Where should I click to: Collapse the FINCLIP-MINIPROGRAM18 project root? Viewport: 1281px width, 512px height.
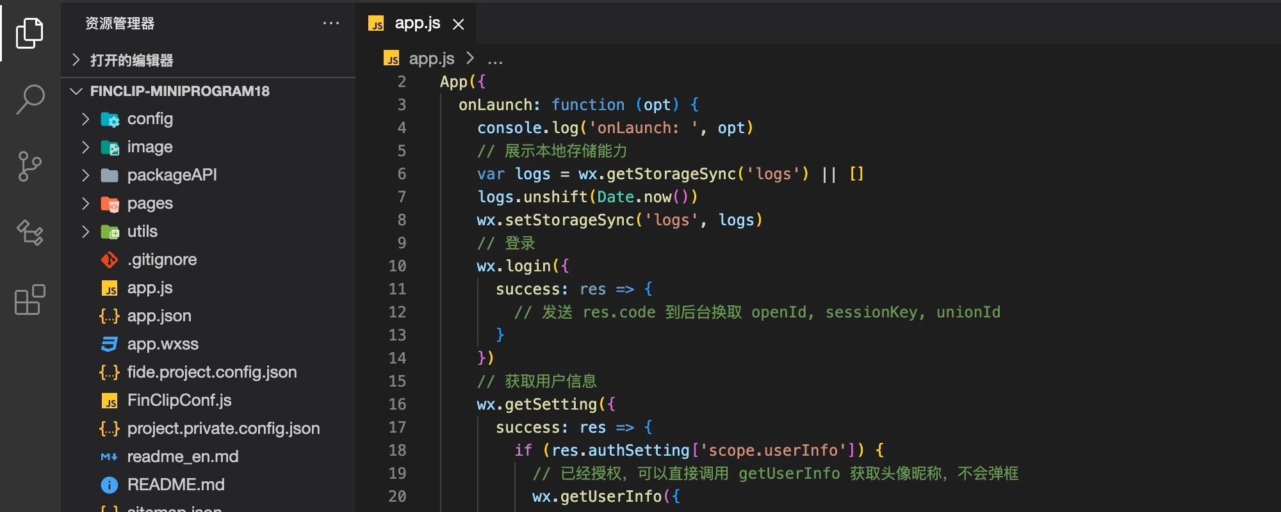[x=76, y=91]
